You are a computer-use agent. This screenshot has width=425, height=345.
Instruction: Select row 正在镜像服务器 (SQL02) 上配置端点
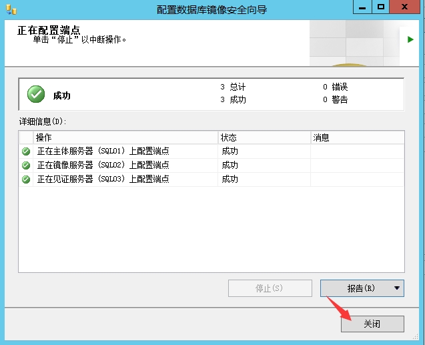click(211, 165)
